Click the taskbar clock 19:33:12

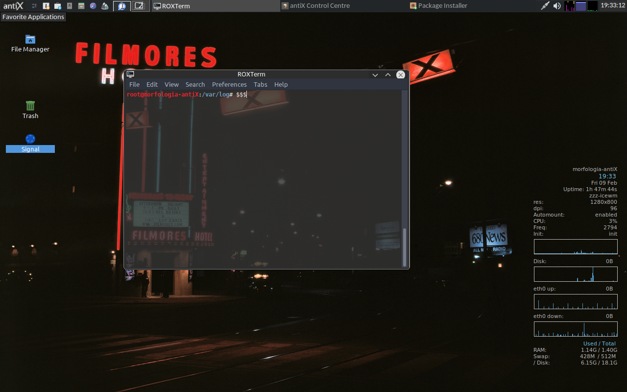(613, 5)
